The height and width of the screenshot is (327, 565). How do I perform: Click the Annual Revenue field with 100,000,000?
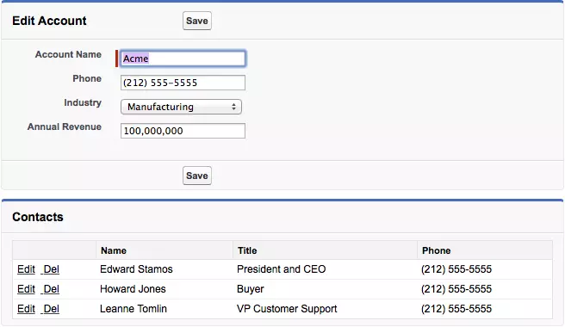tap(183, 131)
